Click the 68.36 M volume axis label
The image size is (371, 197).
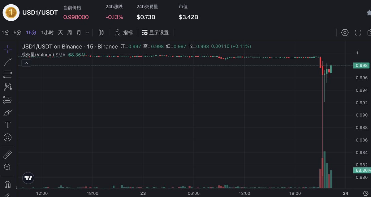point(362,170)
